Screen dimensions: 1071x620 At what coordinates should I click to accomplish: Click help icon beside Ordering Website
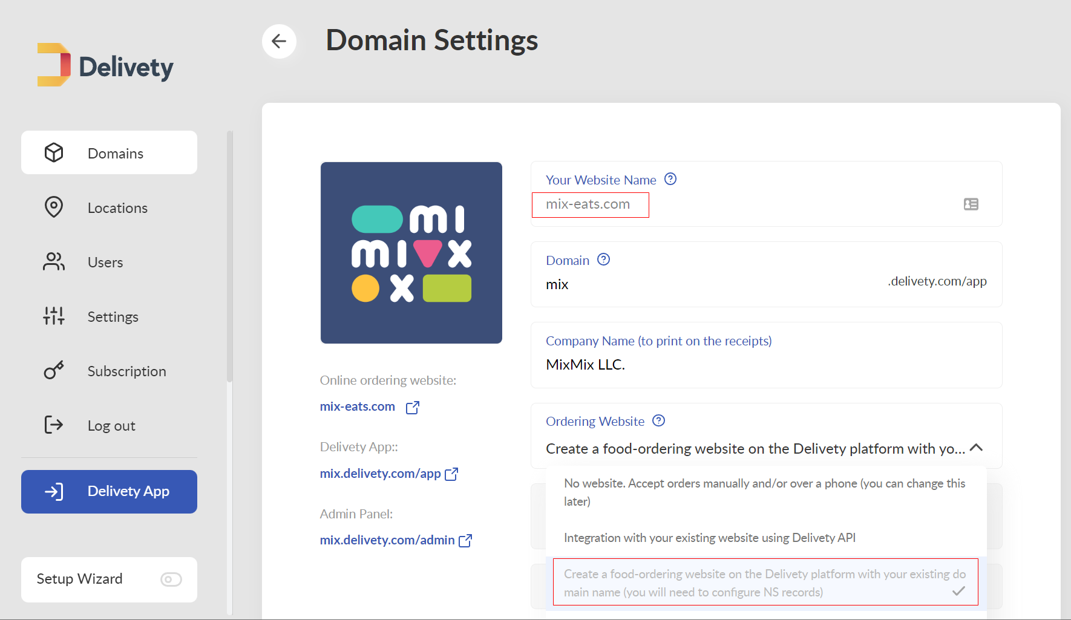[x=658, y=420]
